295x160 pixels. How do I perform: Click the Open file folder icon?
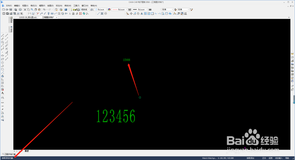click(x=7, y=9)
